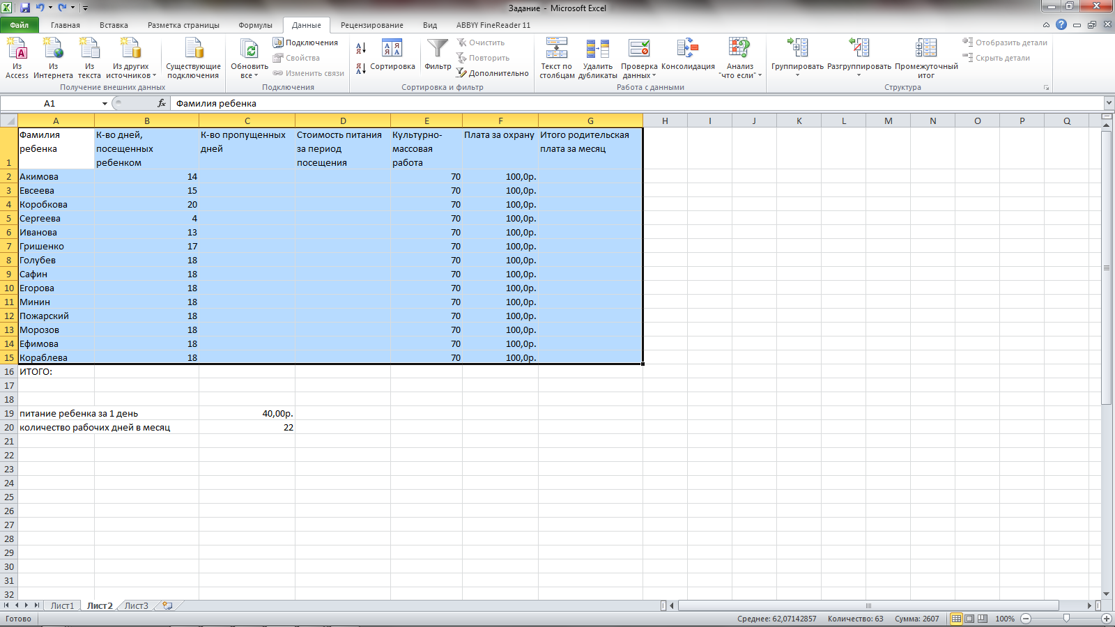Sort ascending A to Z

[x=361, y=48]
